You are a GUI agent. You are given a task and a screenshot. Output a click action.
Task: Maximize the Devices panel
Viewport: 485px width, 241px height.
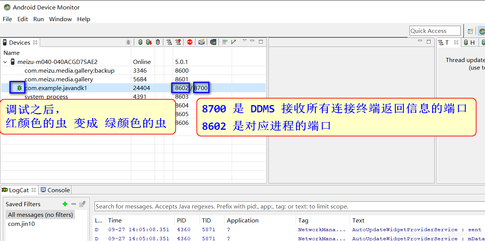click(261, 42)
